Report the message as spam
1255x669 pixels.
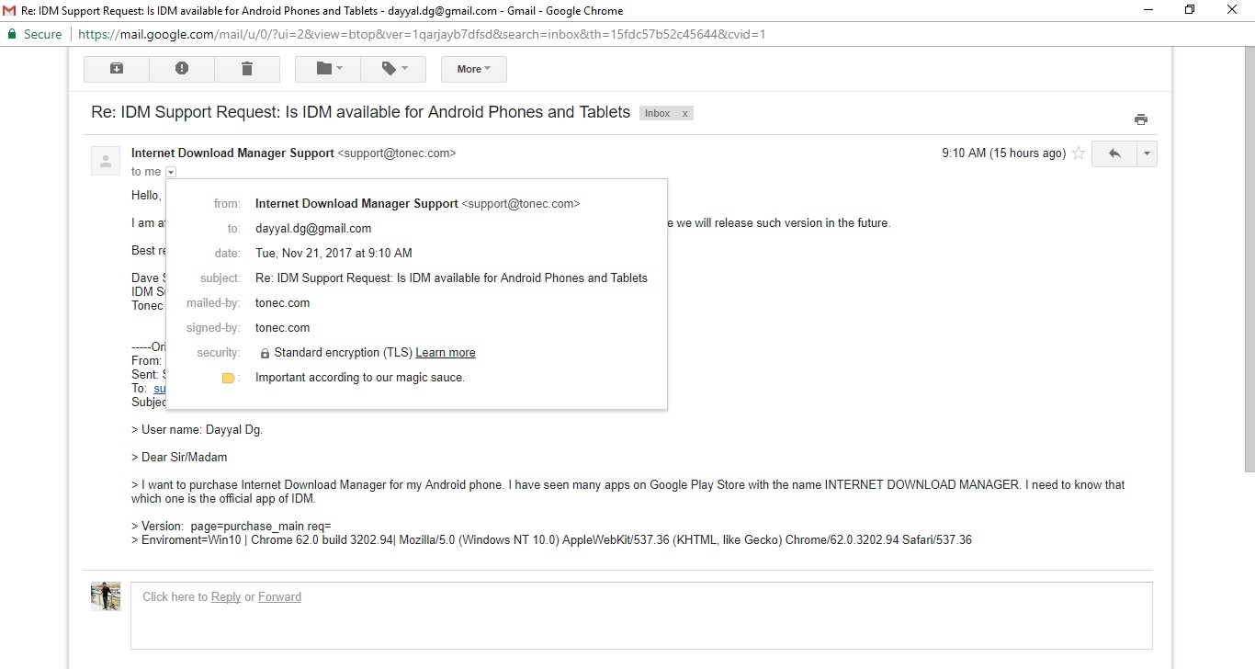click(x=182, y=69)
